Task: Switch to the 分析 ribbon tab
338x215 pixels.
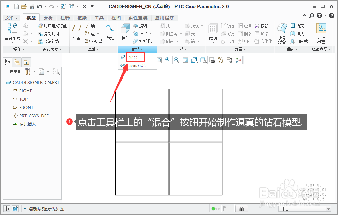Action: click(x=48, y=18)
